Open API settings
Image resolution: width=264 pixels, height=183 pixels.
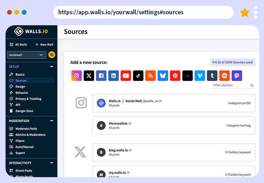point(15,105)
